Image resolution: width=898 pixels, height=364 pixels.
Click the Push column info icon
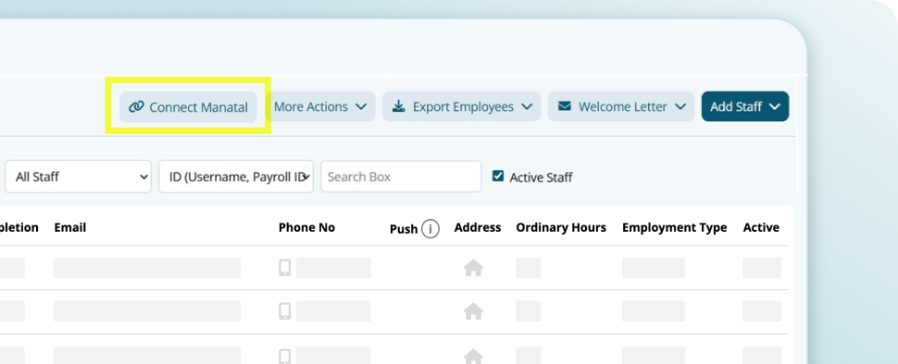coord(430,229)
